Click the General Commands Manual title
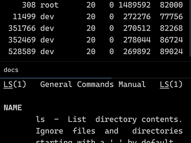191x143 pixels. click(x=93, y=84)
